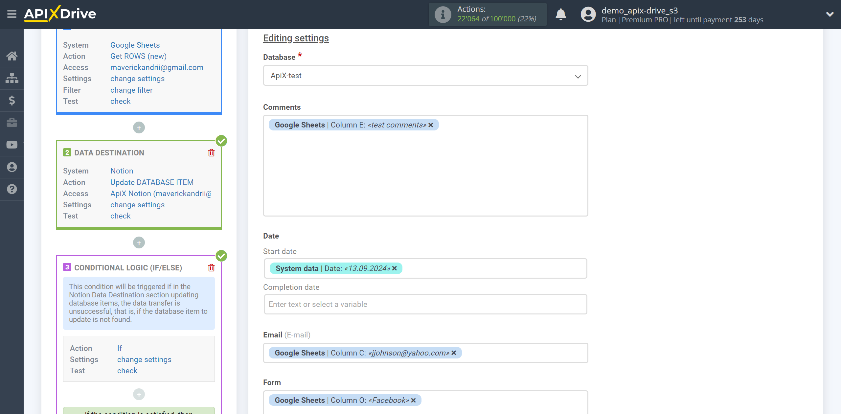The width and height of the screenshot is (841, 414).
Task: Open the briefcase services icon
Action: [x=12, y=123]
